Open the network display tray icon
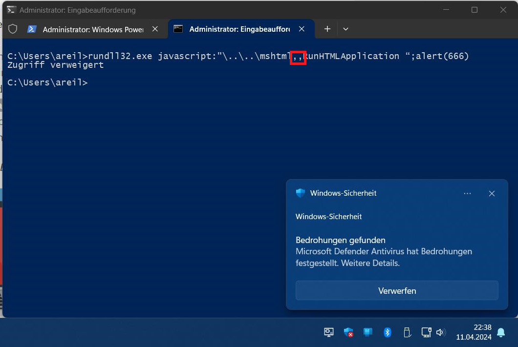 point(426,332)
